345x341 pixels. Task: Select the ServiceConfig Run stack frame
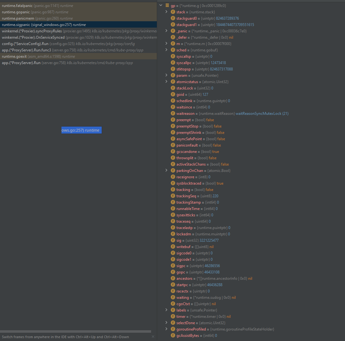(x=78, y=44)
